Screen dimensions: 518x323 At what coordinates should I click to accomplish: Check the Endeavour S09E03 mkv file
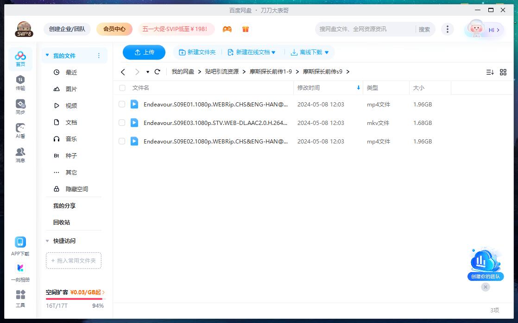point(122,123)
